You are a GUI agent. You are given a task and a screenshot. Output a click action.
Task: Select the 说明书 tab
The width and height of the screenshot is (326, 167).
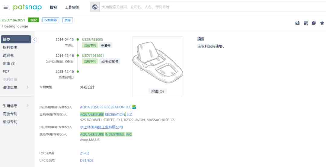8,56
